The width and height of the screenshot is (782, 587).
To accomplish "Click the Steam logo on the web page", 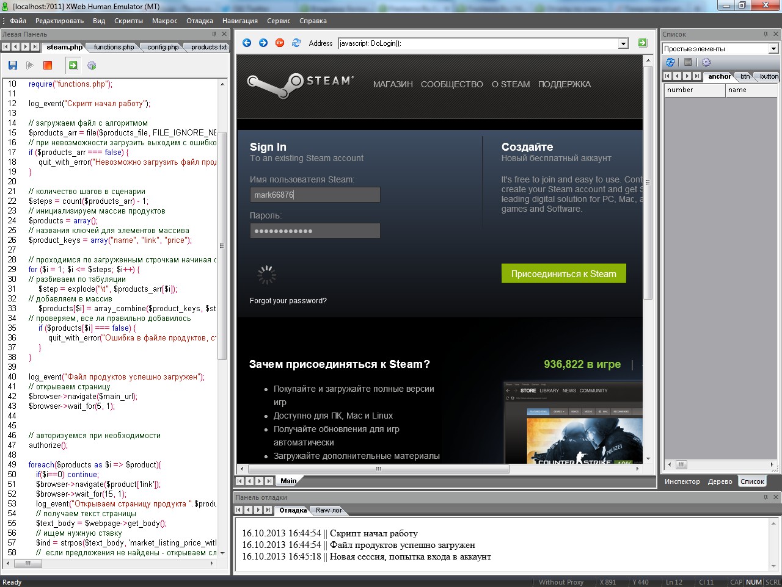I will [300, 85].
